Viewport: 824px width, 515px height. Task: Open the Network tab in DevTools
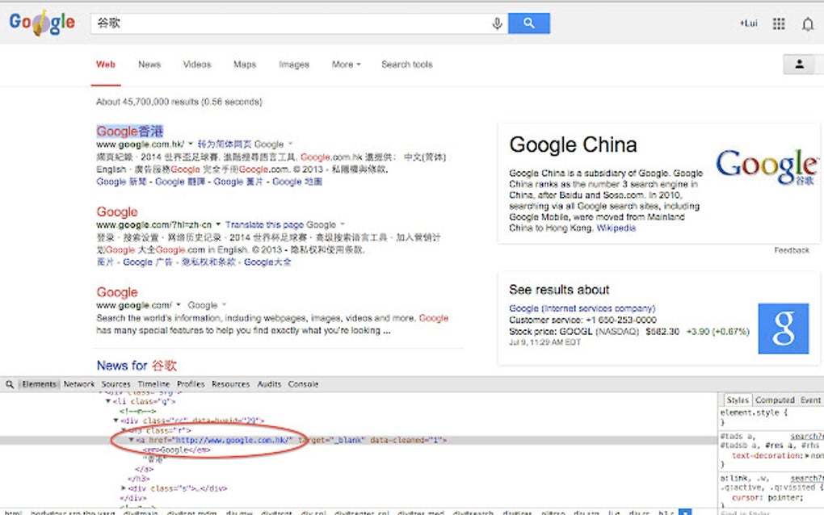click(79, 383)
